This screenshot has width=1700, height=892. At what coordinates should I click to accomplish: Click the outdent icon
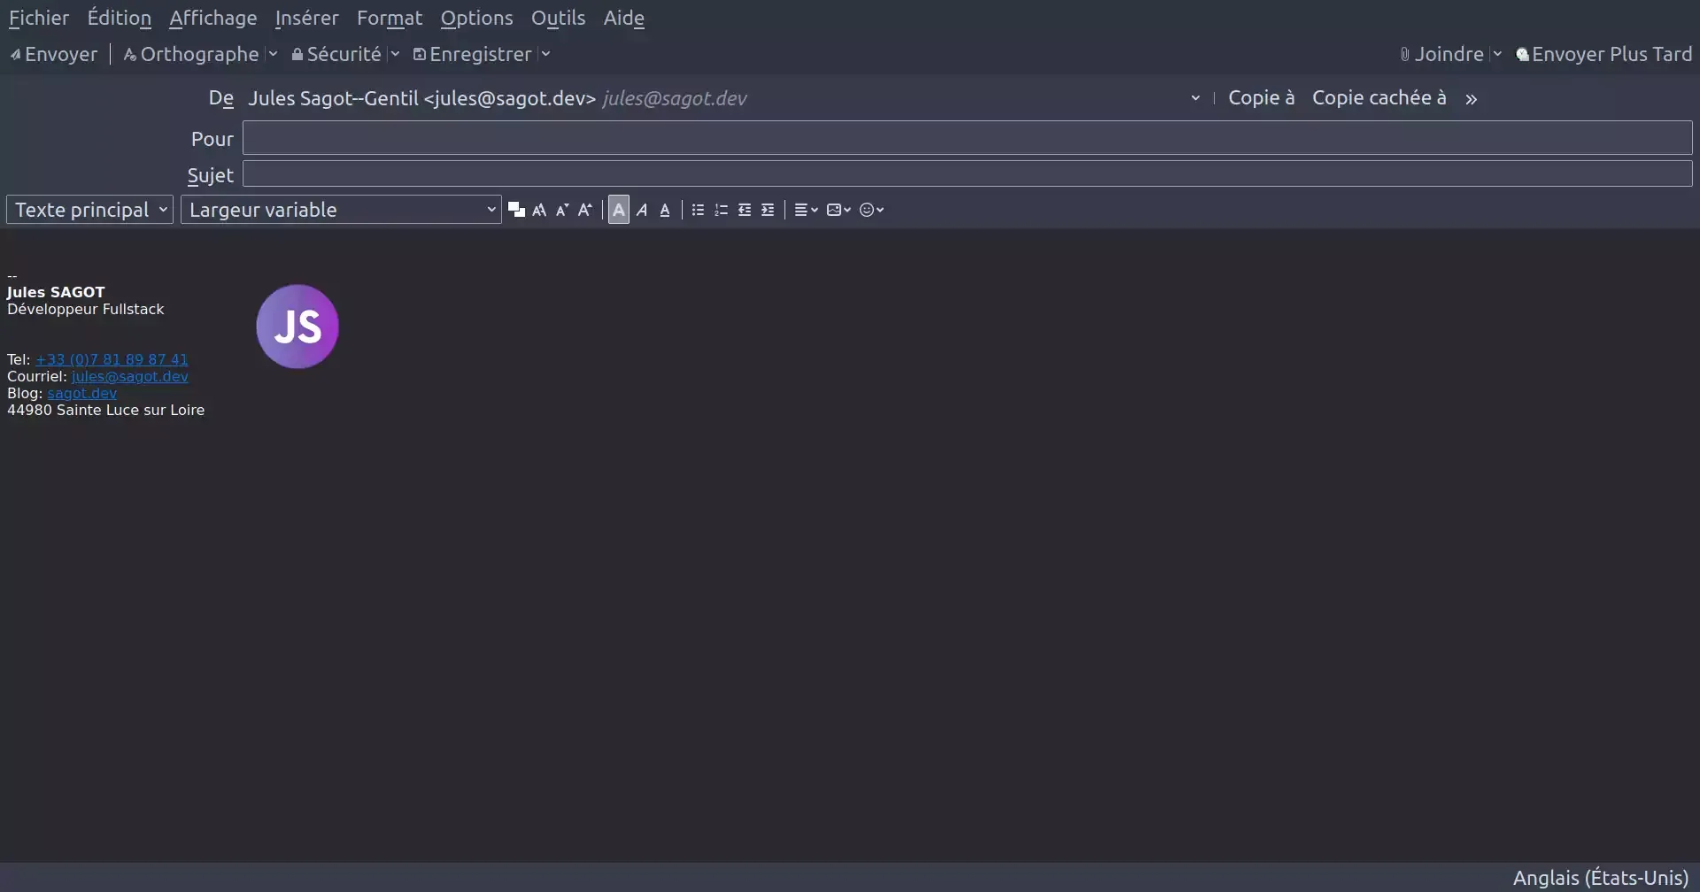[x=745, y=211]
